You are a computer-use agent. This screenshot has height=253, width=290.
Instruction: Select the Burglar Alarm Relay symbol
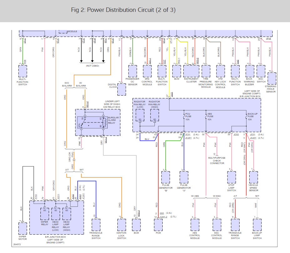coord(92,122)
